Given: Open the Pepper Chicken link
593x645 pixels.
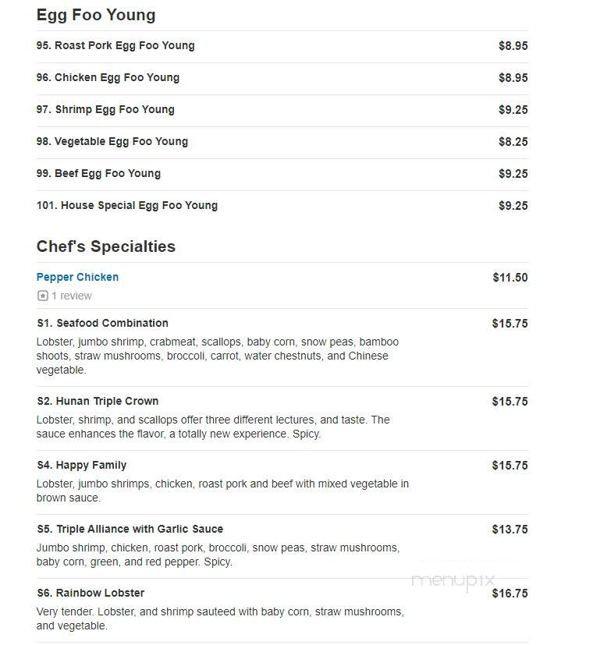Looking at the screenshot, I should pos(77,277).
